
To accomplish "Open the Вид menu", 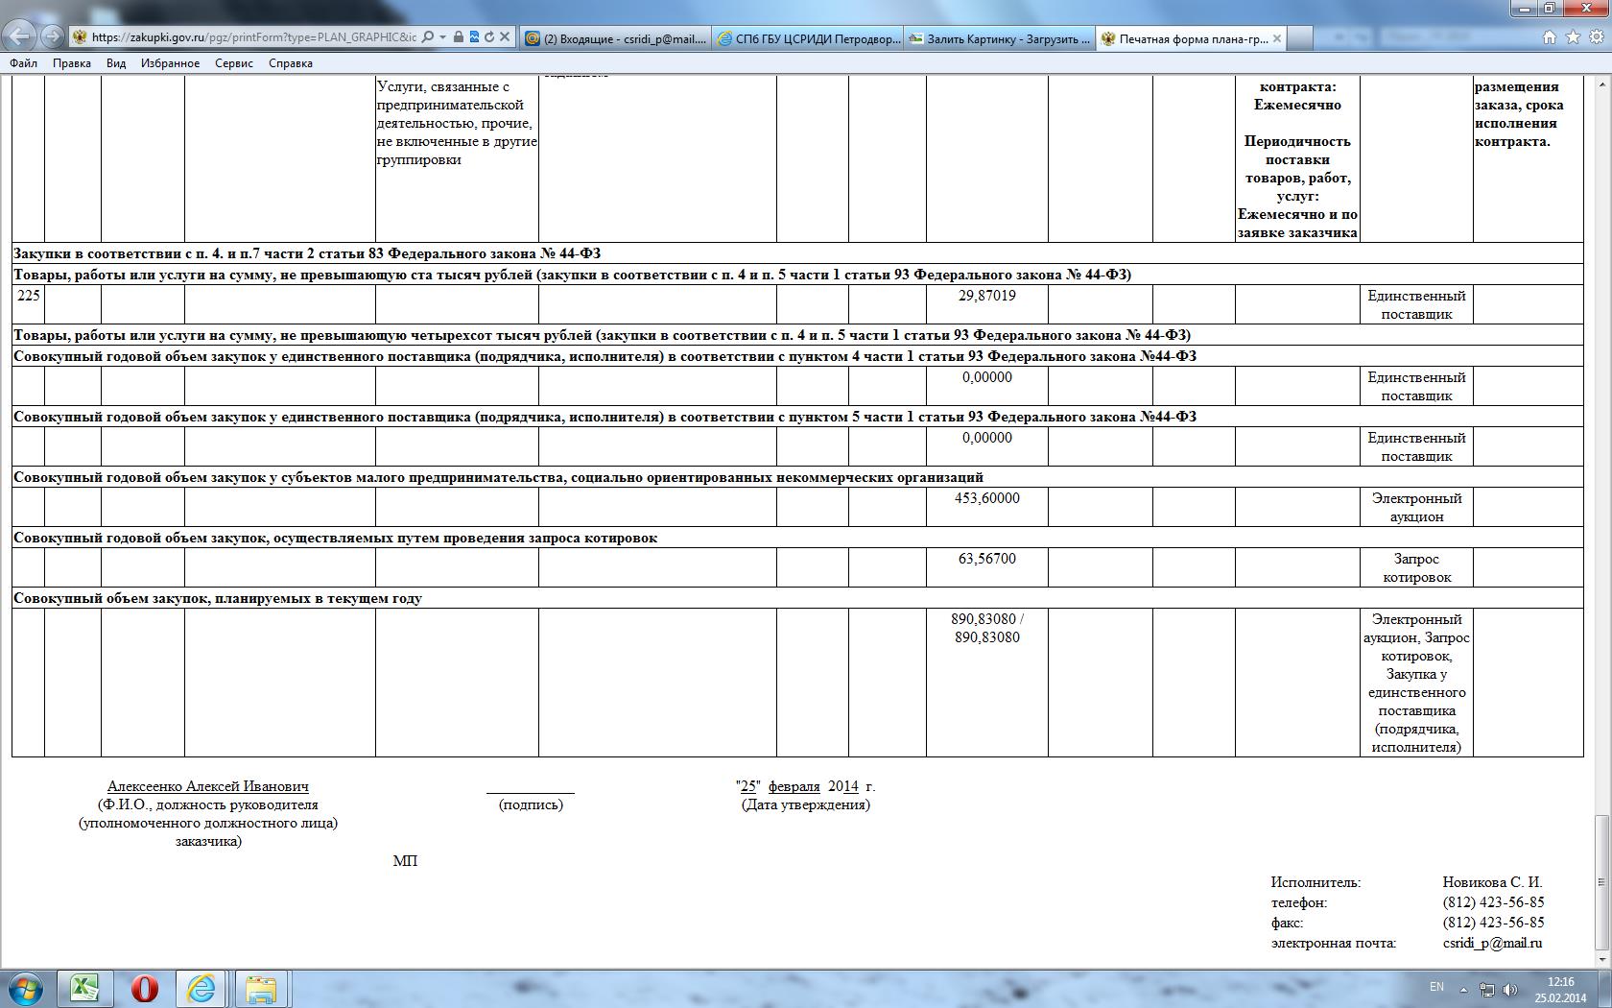I will pyautogui.click(x=116, y=63).
